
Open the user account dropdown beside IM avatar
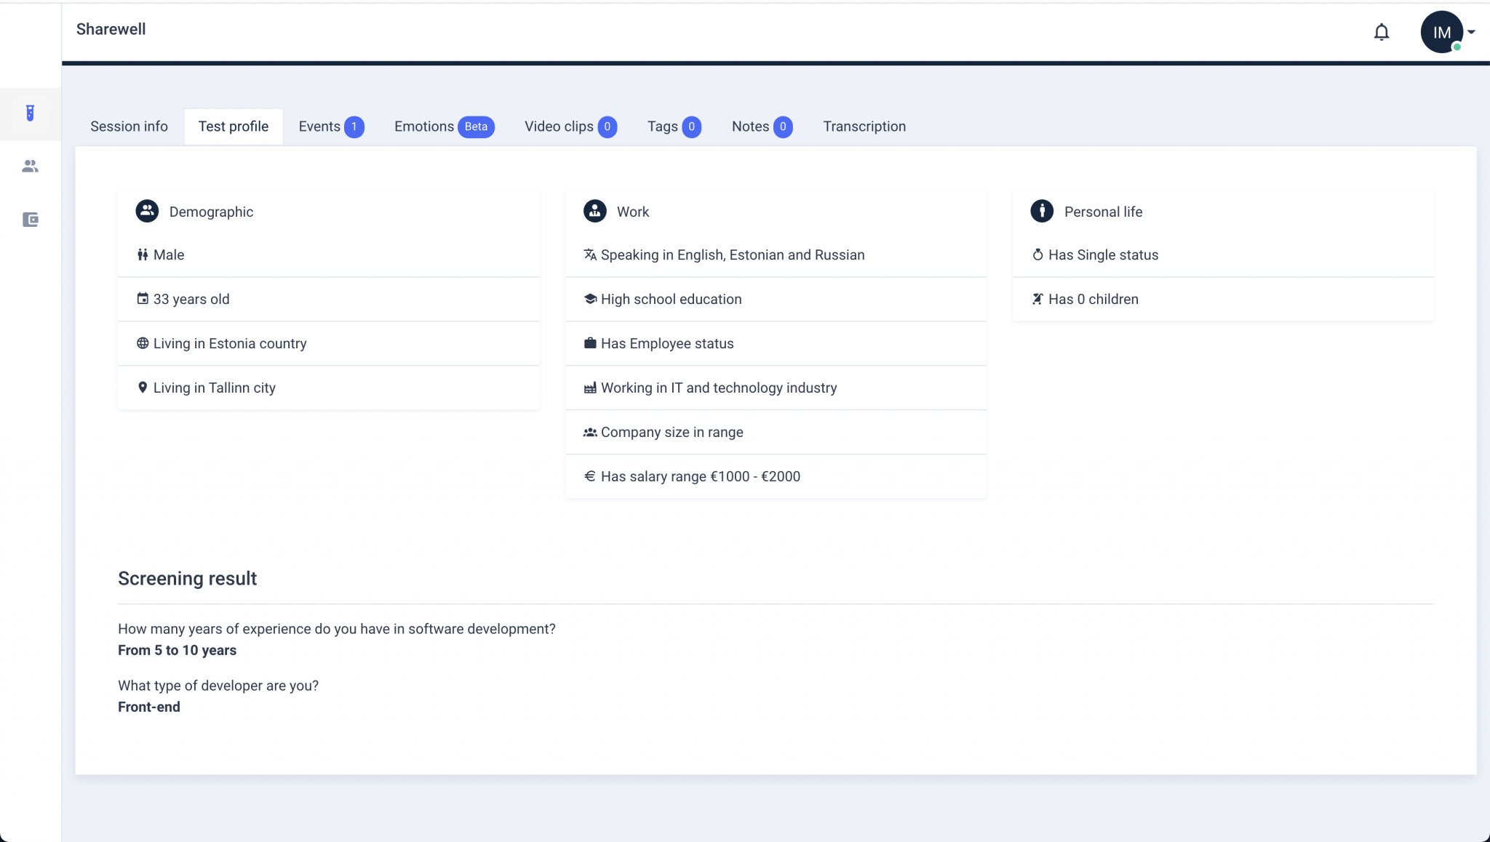(x=1471, y=32)
